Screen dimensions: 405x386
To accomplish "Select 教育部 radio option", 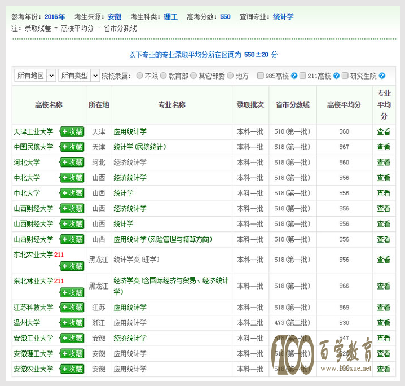I will (x=163, y=76).
